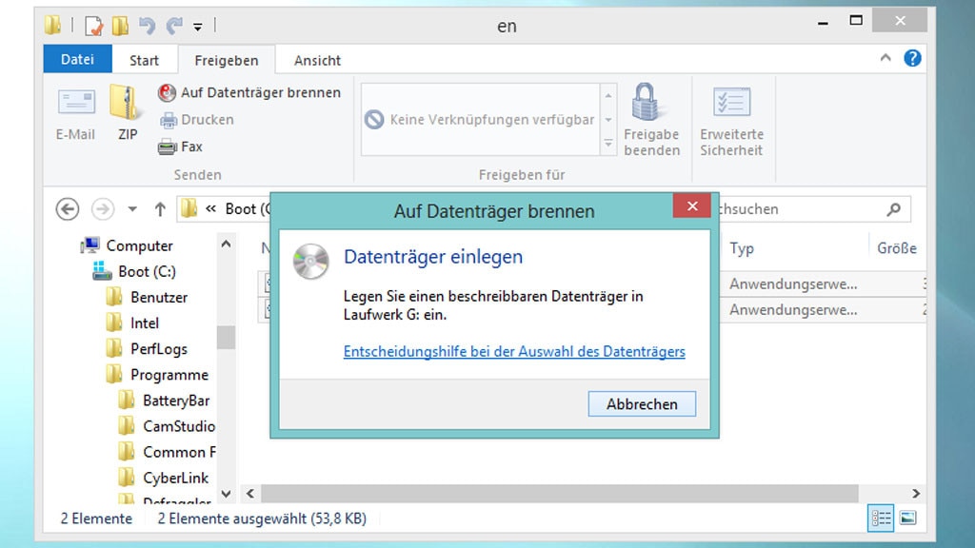Switch to large thumbnails view icon
Image resolution: width=975 pixels, height=548 pixels.
coord(907,519)
